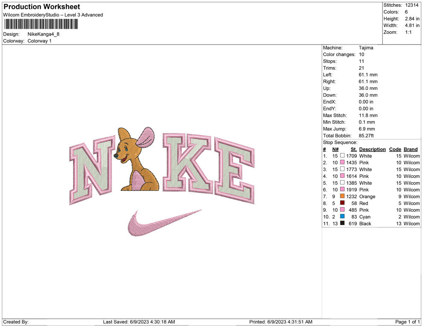This screenshot has width=423, height=326.
Task: Click the Production Worksheet title
Action: [x=42, y=7]
